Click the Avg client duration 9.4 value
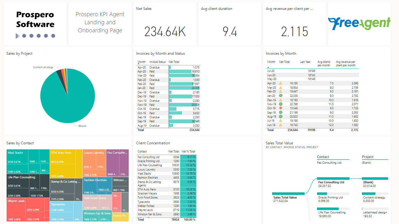Screen dimensions: 399x224 click(230, 31)
